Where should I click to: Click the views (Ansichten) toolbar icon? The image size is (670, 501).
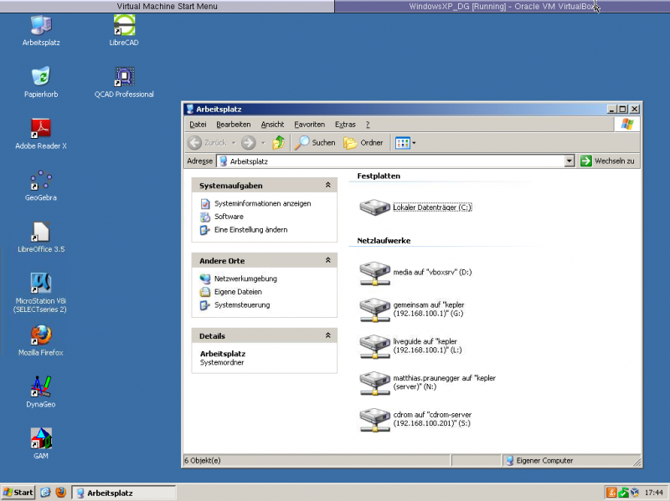(403, 143)
